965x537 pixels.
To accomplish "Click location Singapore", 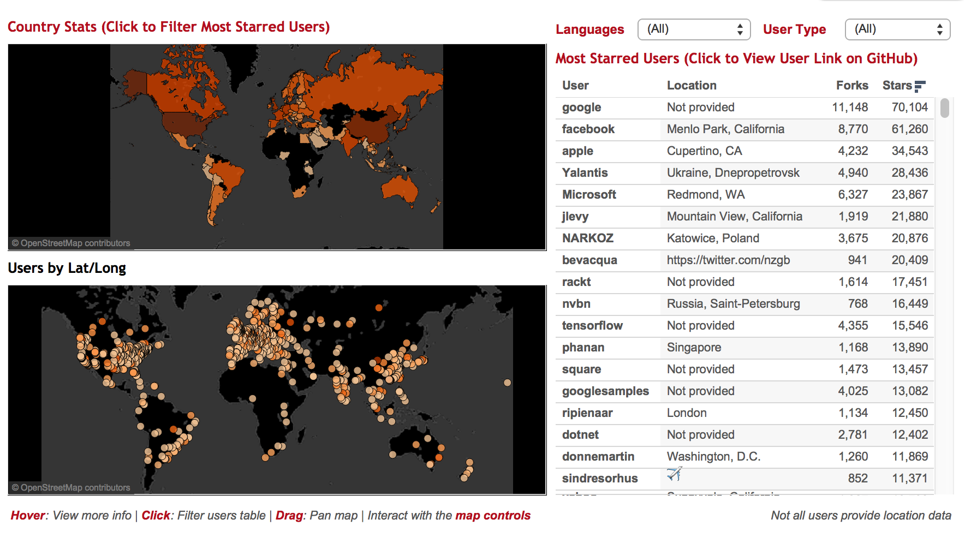I will pyautogui.click(x=694, y=348).
